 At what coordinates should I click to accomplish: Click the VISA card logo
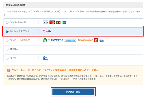46,22
